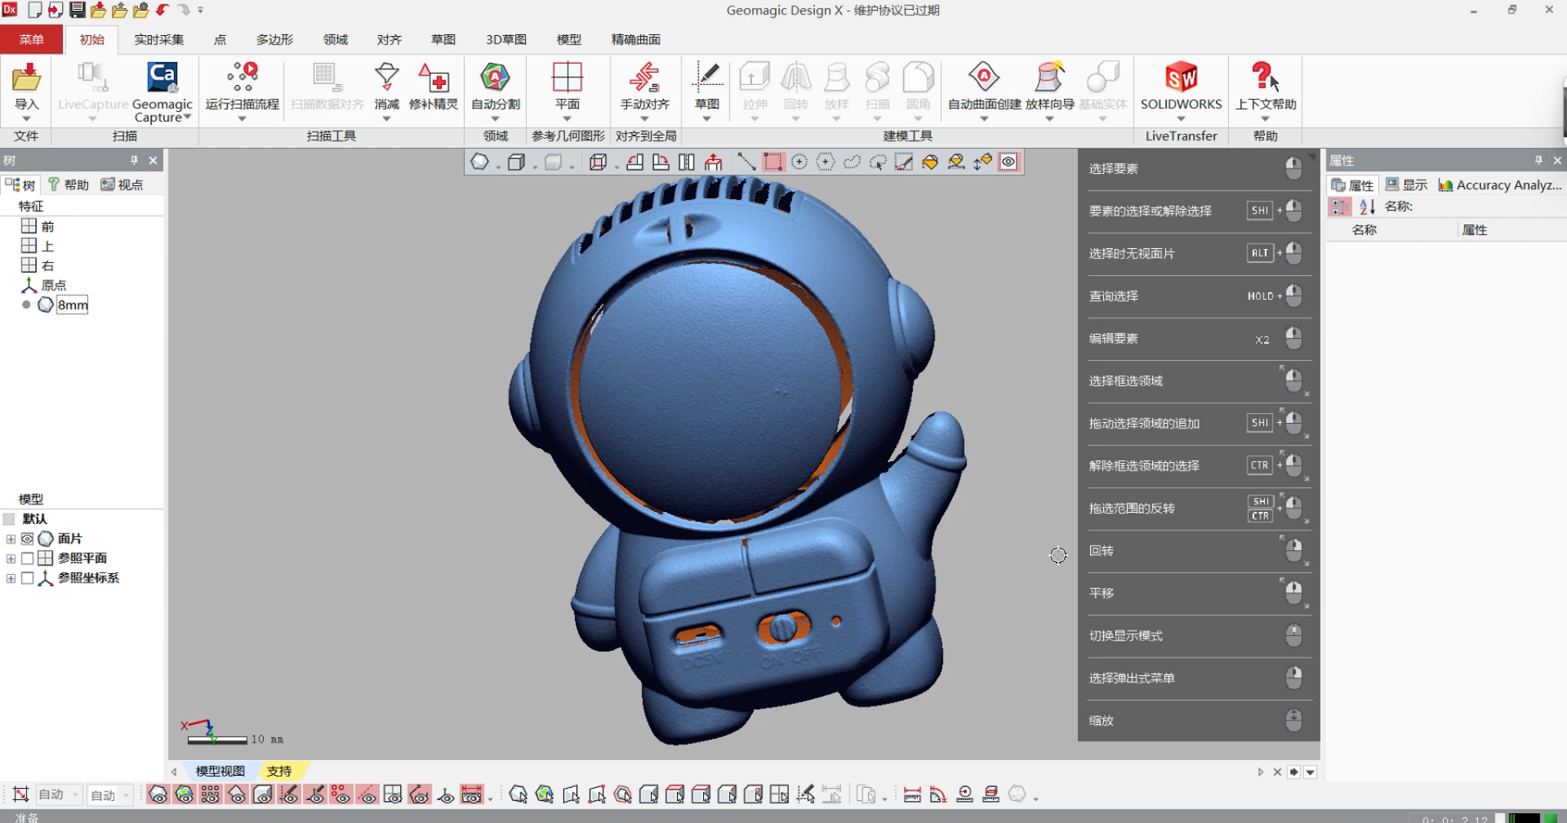Click the 自动曲面创建 auto surface icon
Viewport: 1567px width, 823px height.
(984, 78)
